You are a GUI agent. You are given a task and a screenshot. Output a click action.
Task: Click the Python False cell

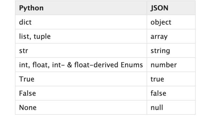pos(81,93)
